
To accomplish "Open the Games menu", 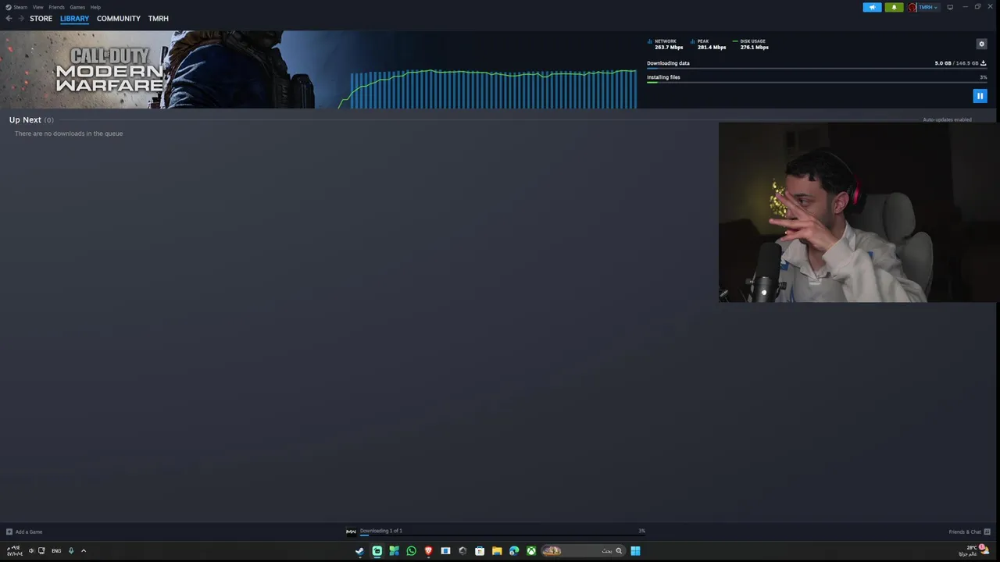I will pyautogui.click(x=77, y=7).
